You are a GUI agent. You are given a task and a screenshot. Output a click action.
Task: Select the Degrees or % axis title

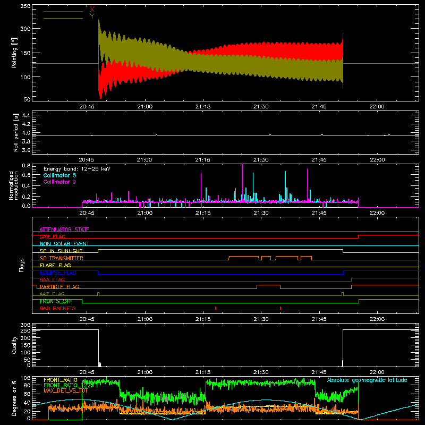click(14, 398)
